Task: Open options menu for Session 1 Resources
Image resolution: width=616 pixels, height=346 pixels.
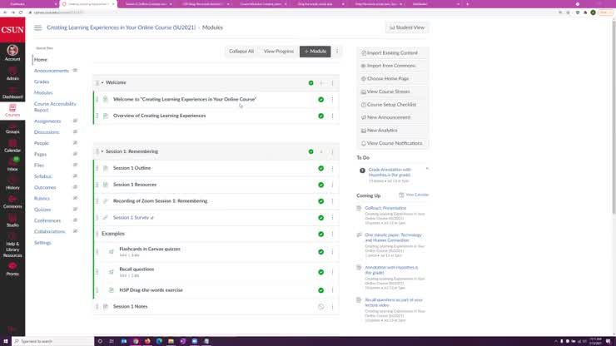Action: coord(332,185)
